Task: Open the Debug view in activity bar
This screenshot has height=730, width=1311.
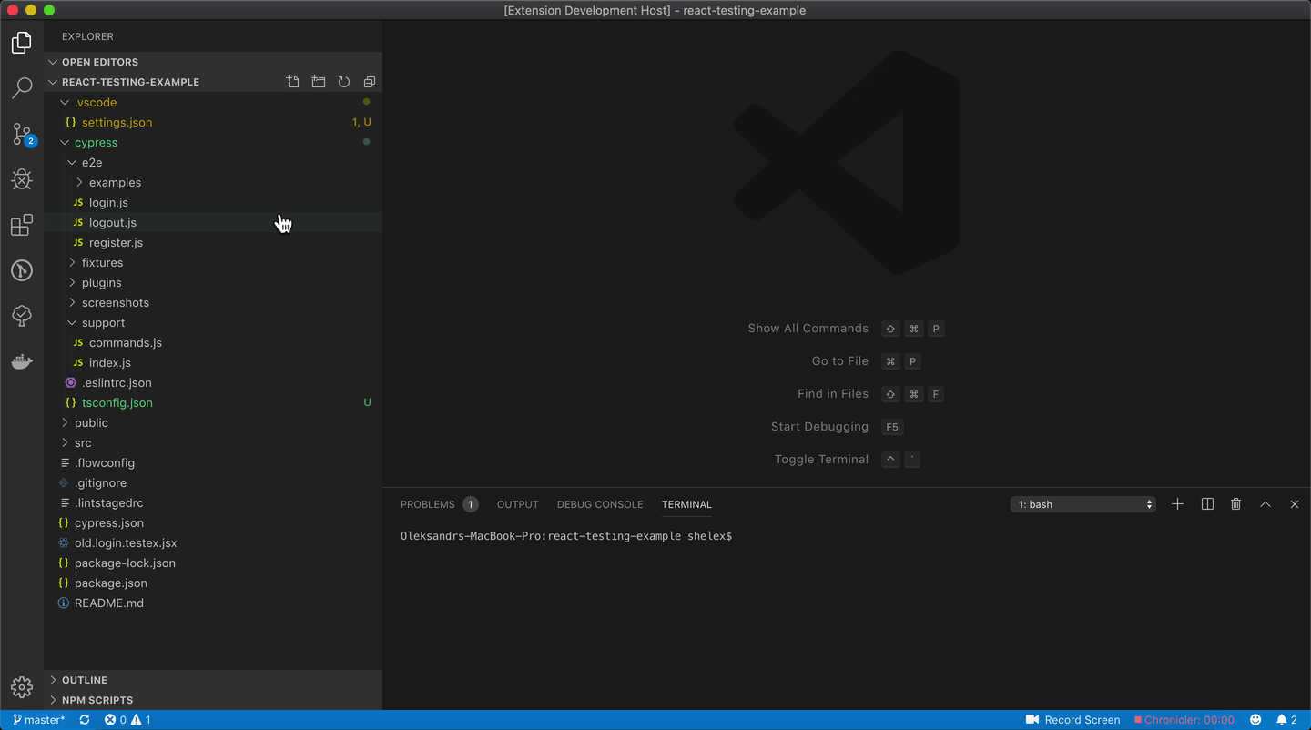Action: (22, 179)
